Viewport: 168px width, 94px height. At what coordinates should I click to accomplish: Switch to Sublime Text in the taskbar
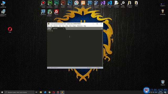point(62,92)
